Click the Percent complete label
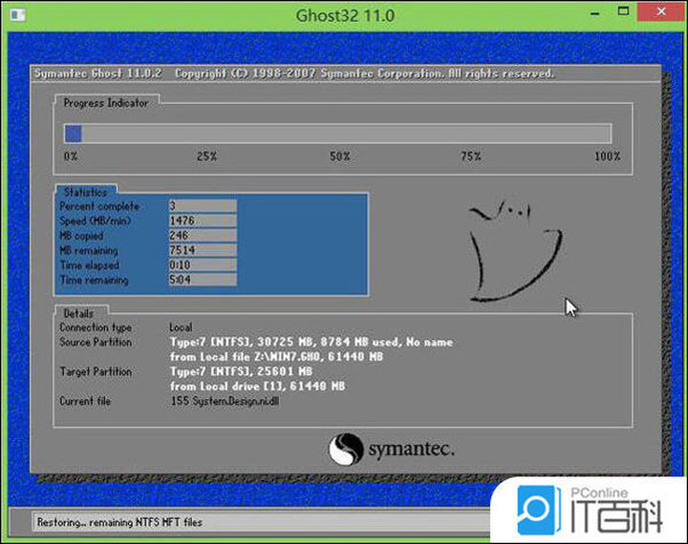 99,206
